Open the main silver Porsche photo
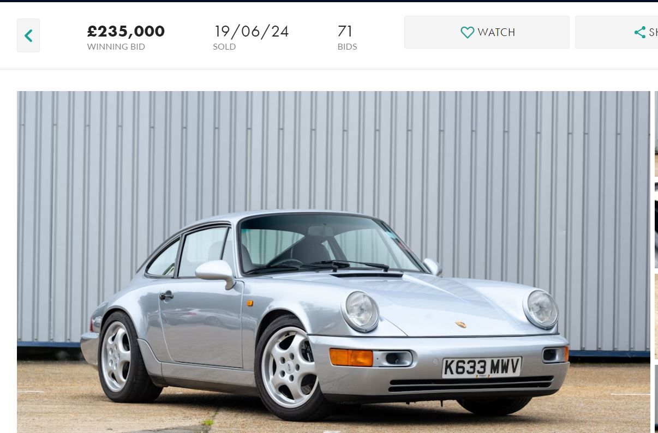The width and height of the screenshot is (658, 433). (333, 262)
